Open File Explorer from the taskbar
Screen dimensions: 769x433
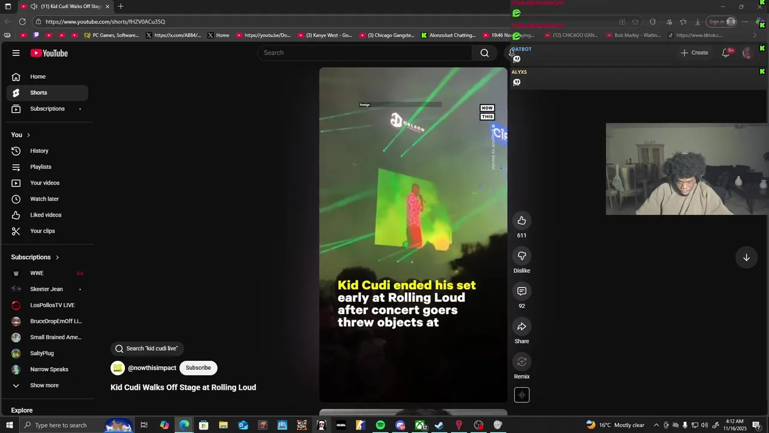[x=223, y=425]
